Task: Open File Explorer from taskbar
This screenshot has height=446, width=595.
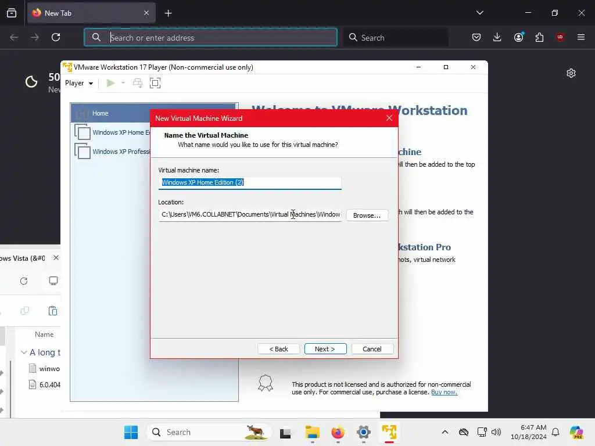Action: click(312, 432)
